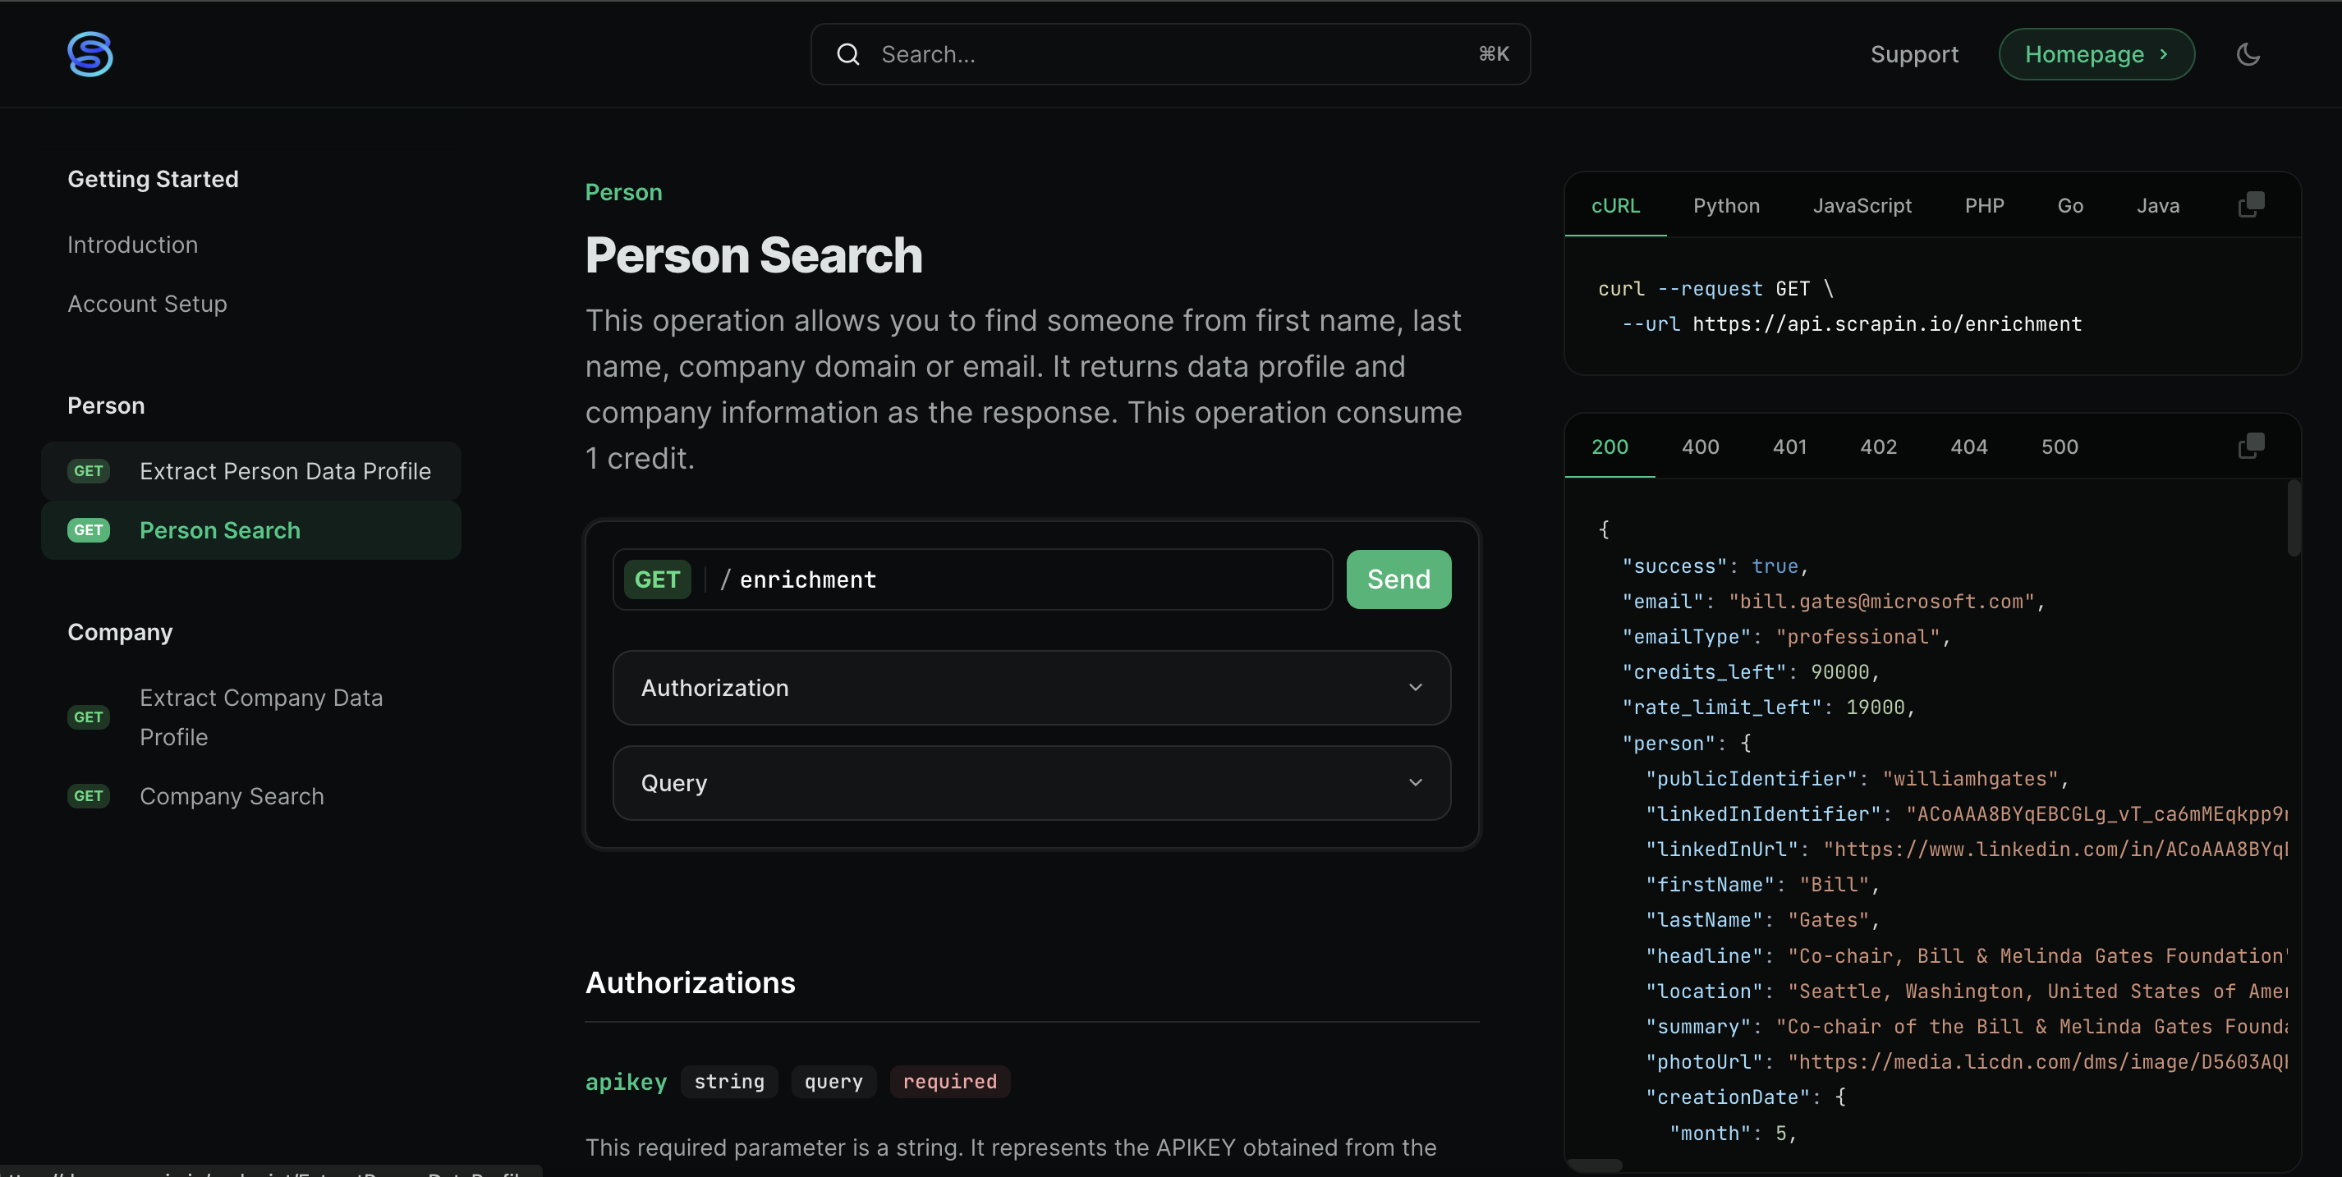Click the Person Search page title

(754, 255)
